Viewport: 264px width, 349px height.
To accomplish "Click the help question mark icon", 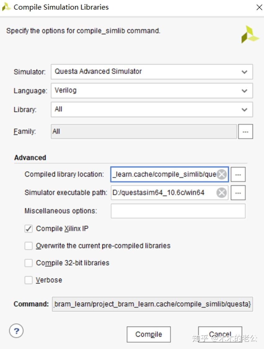I will coord(16,331).
